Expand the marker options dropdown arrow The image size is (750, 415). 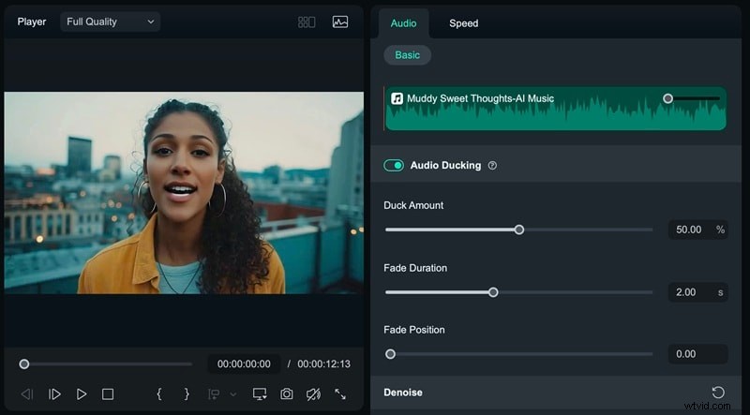(x=233, y=394)
